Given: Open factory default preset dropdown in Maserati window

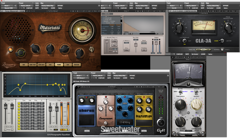Looking at the screenshot, I should [x=26, y=6].
